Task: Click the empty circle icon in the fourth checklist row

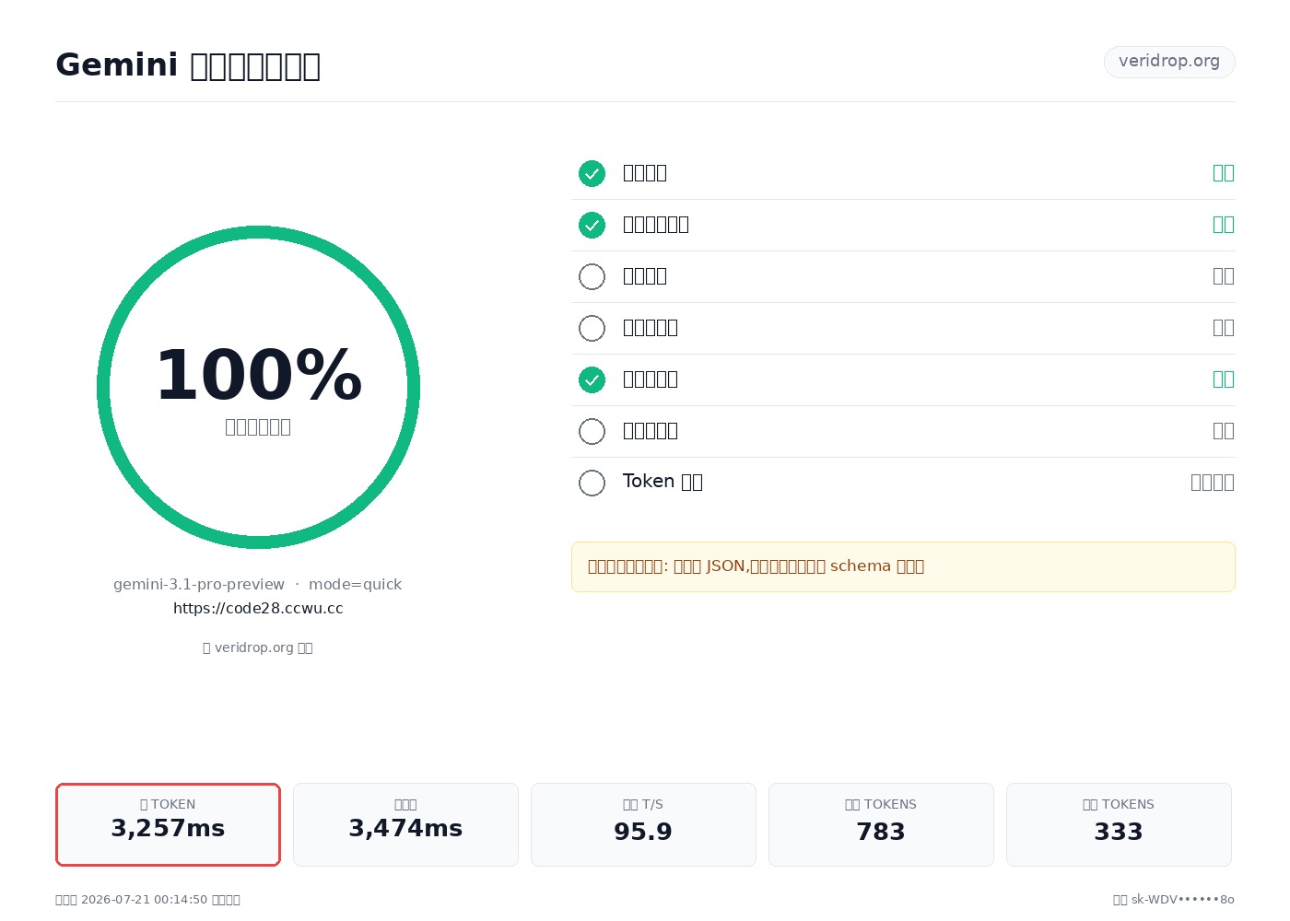Action: 592,328
